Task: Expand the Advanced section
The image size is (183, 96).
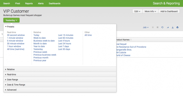Action: [x=60, y=90]
